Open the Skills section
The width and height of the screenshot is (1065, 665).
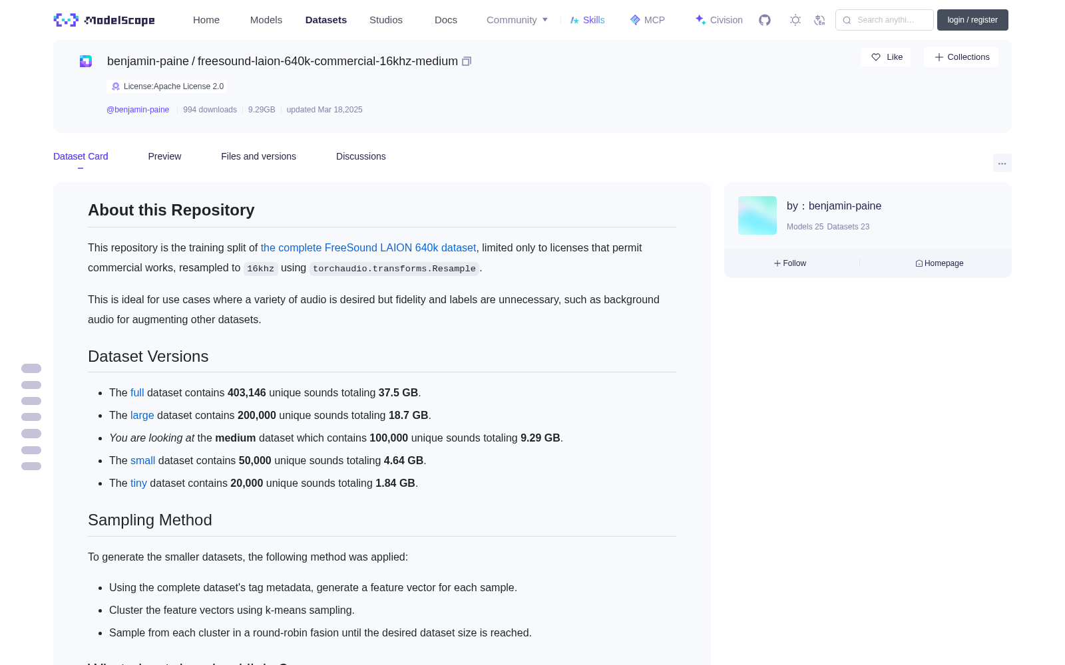coord(588,20)
